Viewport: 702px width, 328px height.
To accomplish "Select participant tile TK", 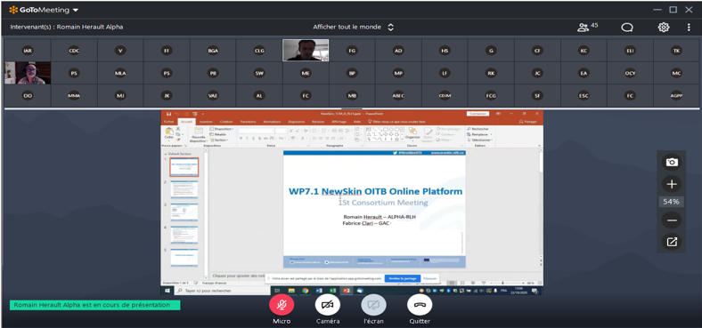I will (x=676, y=51).
